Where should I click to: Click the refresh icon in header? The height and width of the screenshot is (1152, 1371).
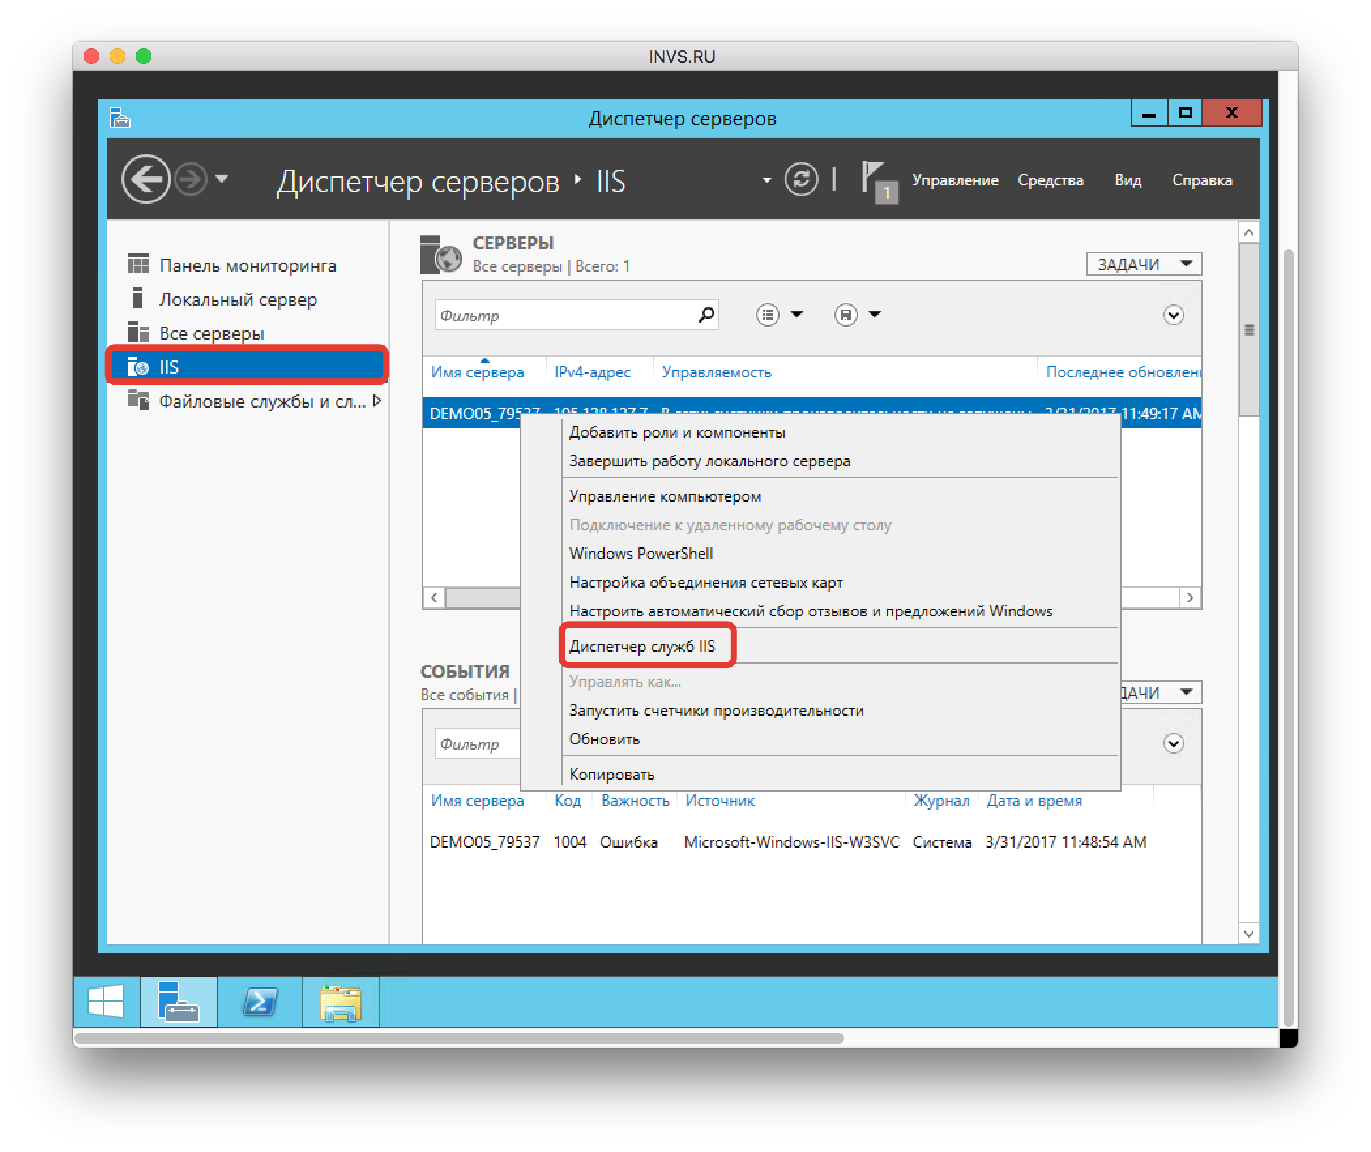(x=801, y=179)
